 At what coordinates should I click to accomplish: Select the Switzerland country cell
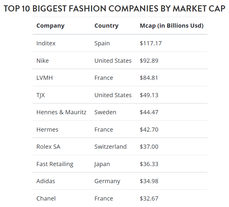coord(110,147)
